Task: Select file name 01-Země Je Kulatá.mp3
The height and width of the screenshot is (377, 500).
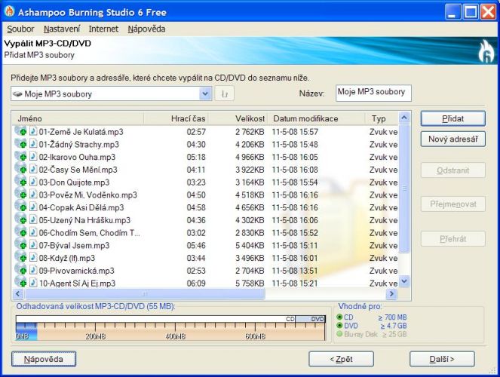Action: pos(81,132)
